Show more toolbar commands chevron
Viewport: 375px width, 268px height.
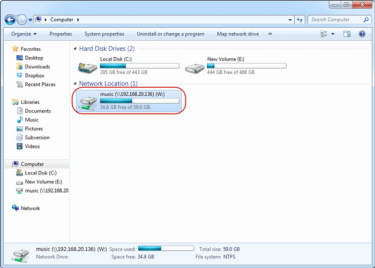pyautogui.click(x=270, y=34)
